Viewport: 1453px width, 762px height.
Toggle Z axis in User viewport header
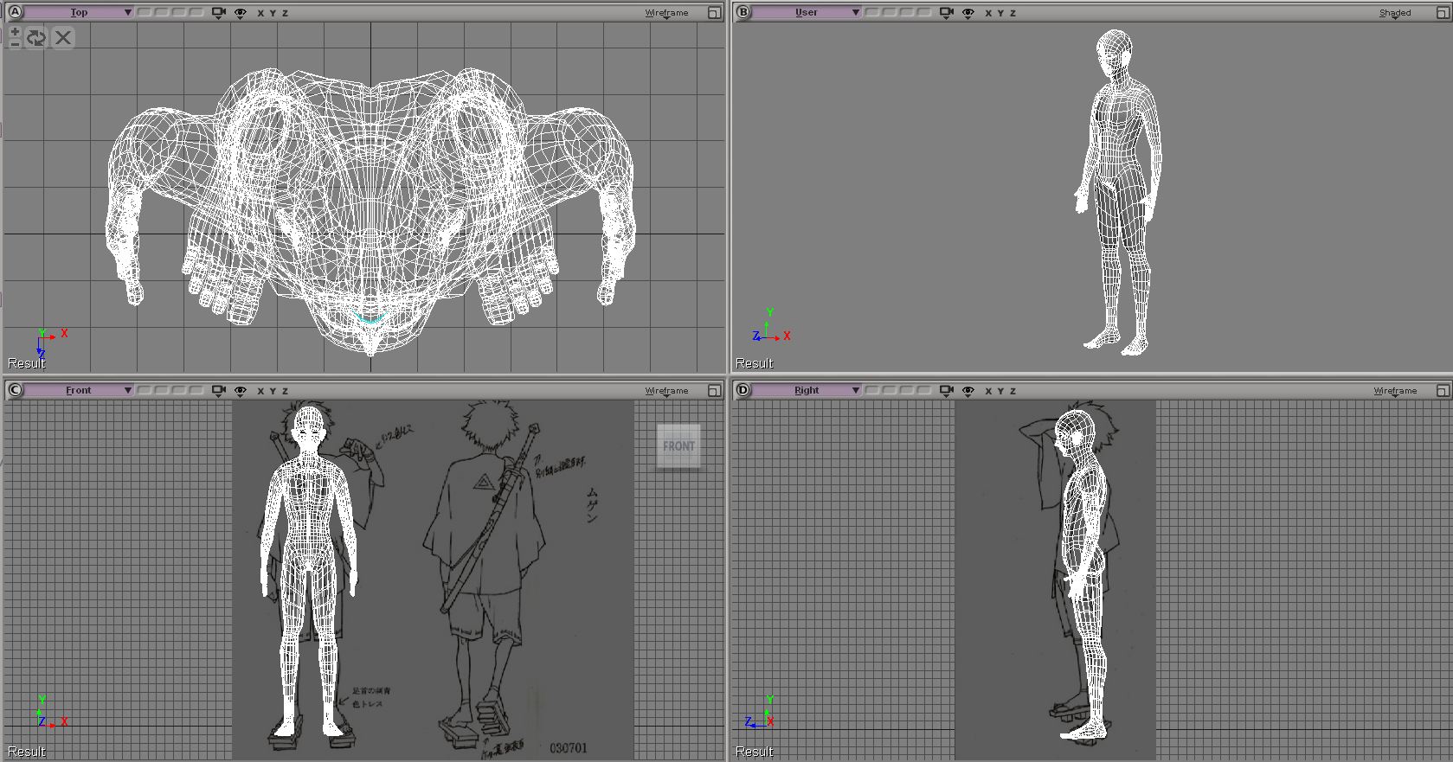pos(1013,14)
